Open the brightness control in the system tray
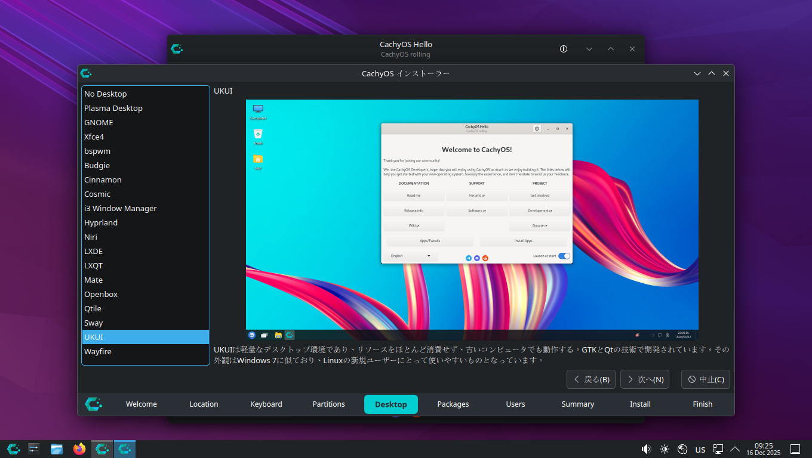812x458 pixels. [665, 449]
